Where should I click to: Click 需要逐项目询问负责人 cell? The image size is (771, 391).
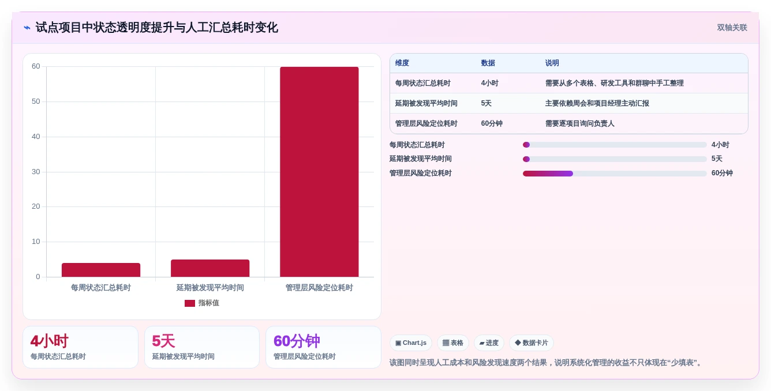(580, 124)
